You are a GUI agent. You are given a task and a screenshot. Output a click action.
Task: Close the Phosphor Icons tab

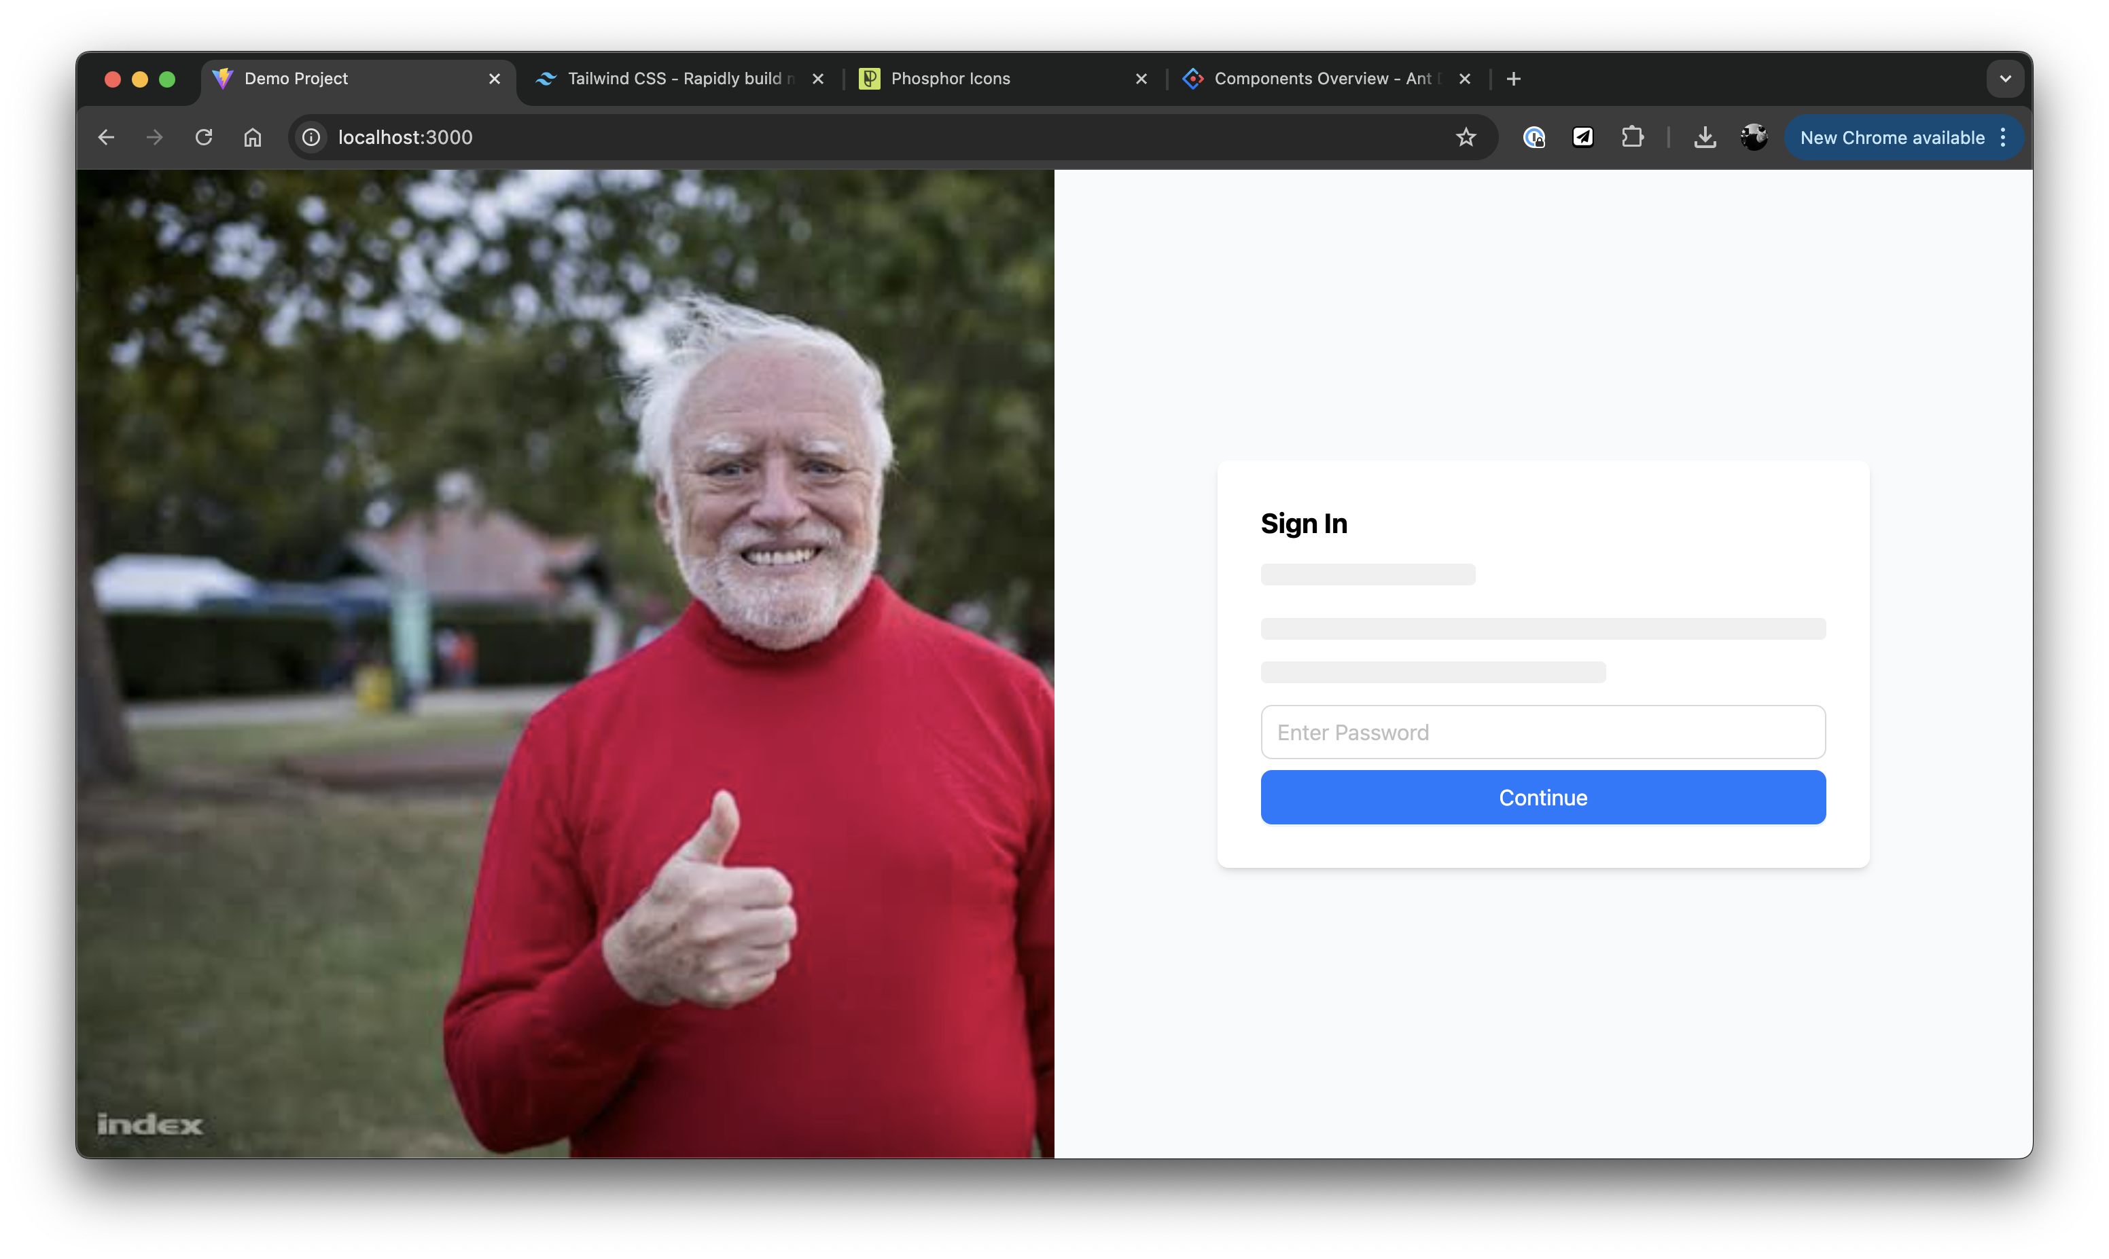point(1141,79)
